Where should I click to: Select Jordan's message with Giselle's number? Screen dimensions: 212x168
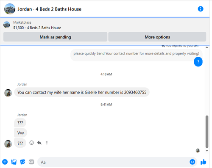82,92
